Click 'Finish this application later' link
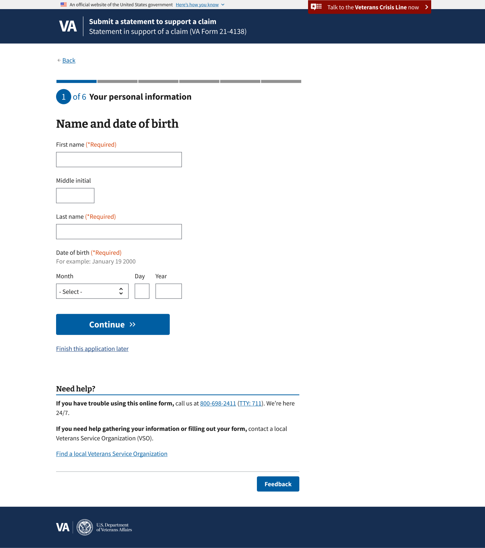This screenshot has width=485, height=548. click(92, 349)
